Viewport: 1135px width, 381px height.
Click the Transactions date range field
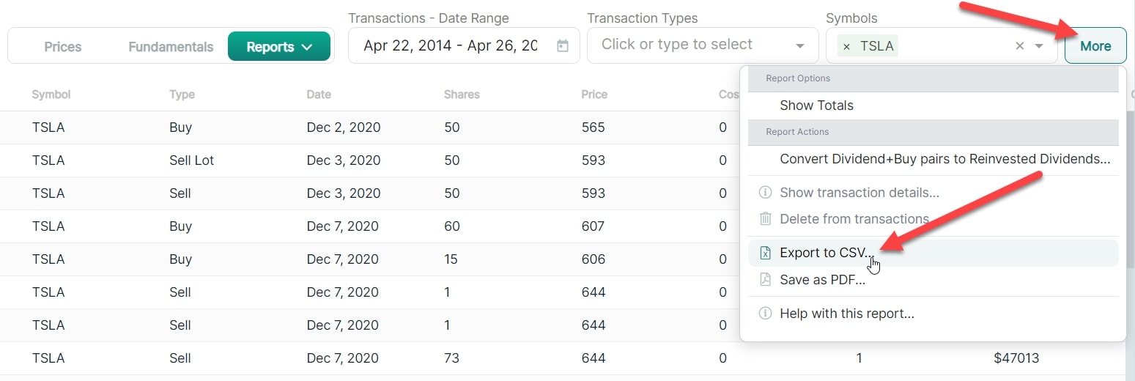click(x=464, y=45)
